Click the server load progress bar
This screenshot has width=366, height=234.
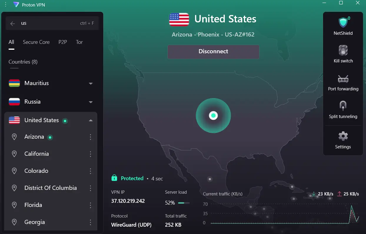pos(184,203)
